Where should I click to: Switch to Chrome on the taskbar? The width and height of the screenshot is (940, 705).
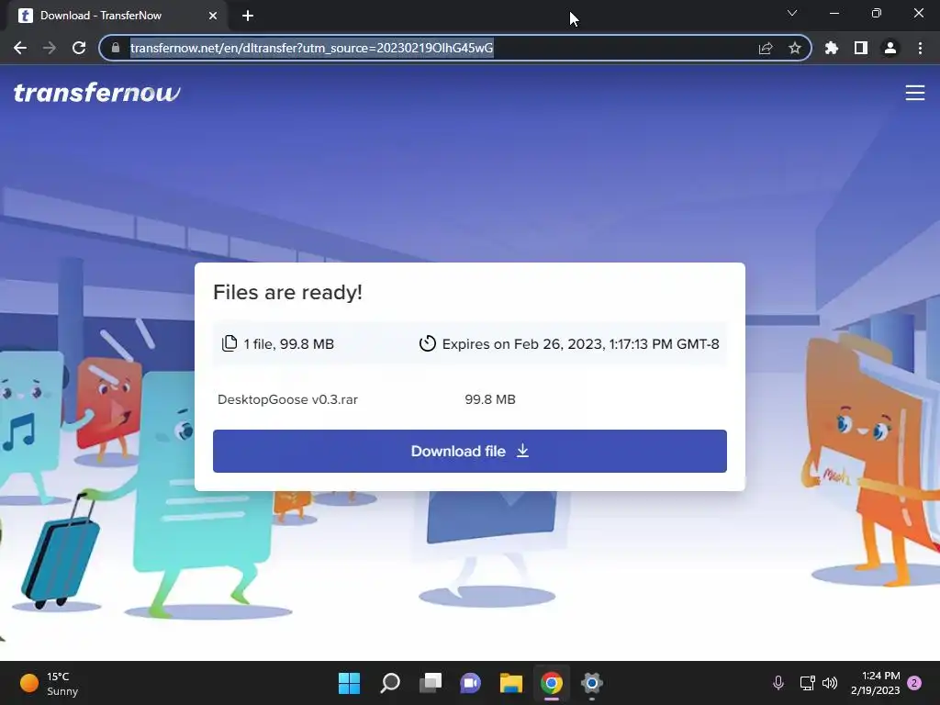click(x=552, y=683)
